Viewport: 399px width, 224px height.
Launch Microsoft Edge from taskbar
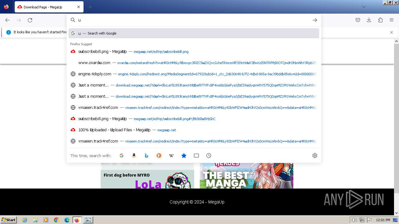pyautogui.click(x=67, y=220)
